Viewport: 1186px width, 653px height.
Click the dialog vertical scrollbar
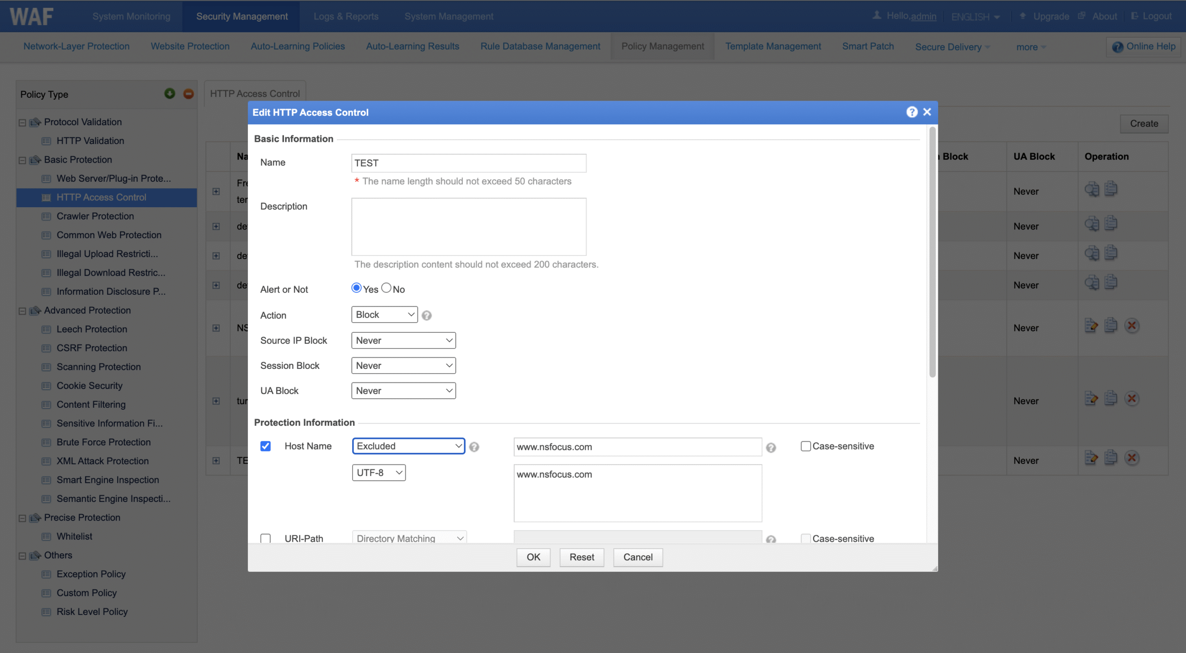[932, 253]
